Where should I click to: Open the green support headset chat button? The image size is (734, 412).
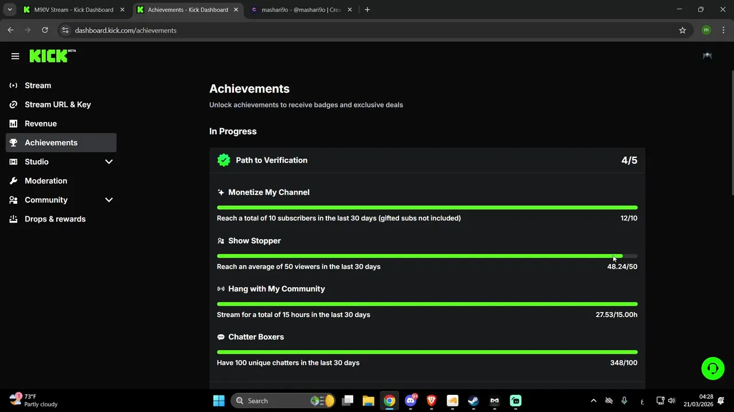click(713, 368)
